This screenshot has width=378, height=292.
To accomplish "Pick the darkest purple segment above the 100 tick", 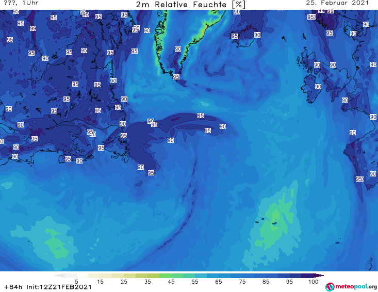I will point(307,275).
